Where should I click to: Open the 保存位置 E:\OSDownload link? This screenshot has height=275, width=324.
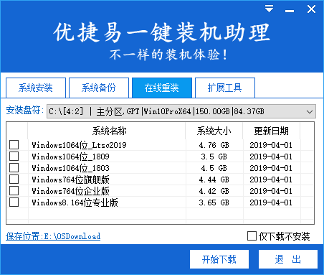[53, 236]
